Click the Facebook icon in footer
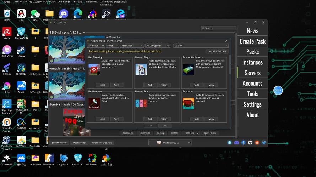316x177 pixels. pyautogui.click(x=243, y=143)
